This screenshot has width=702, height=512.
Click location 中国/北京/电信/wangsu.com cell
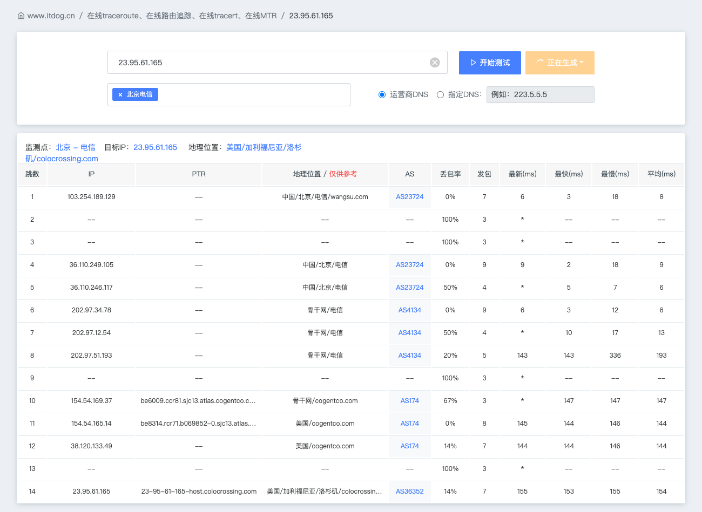pos(325,197)
